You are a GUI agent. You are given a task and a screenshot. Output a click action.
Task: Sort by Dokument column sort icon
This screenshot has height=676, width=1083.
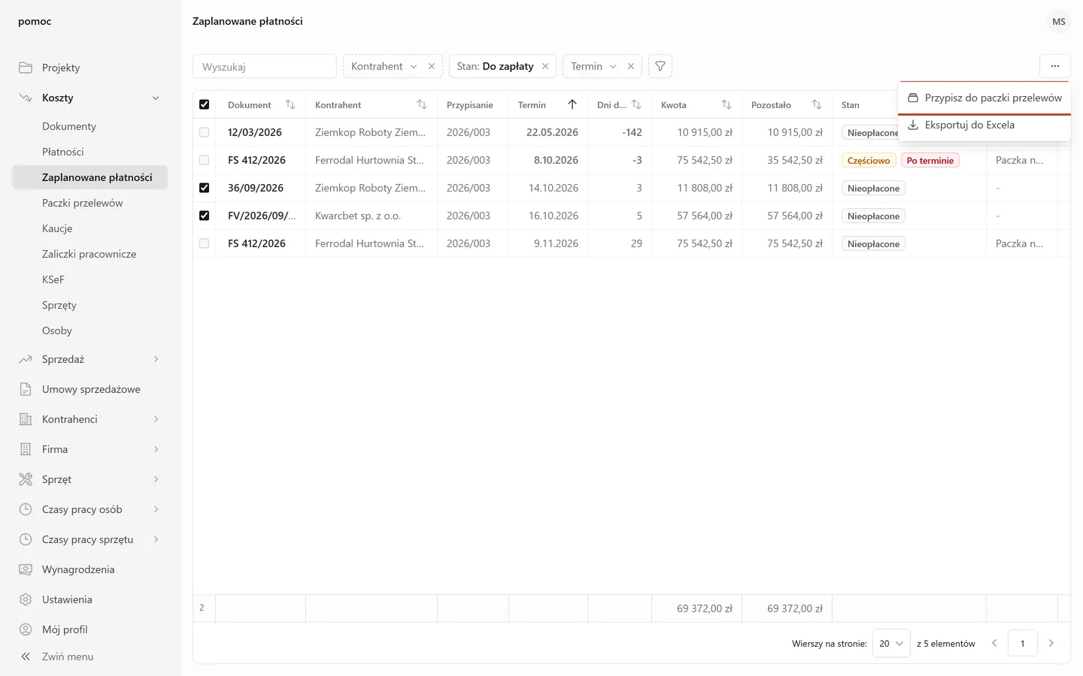click(x=290, y=104)
